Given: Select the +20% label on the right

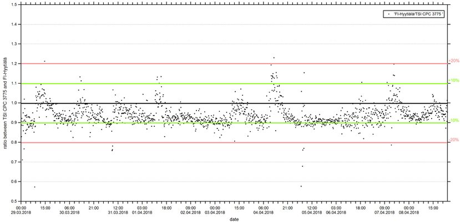Looking at the screenshot, I should coord(453,61).
